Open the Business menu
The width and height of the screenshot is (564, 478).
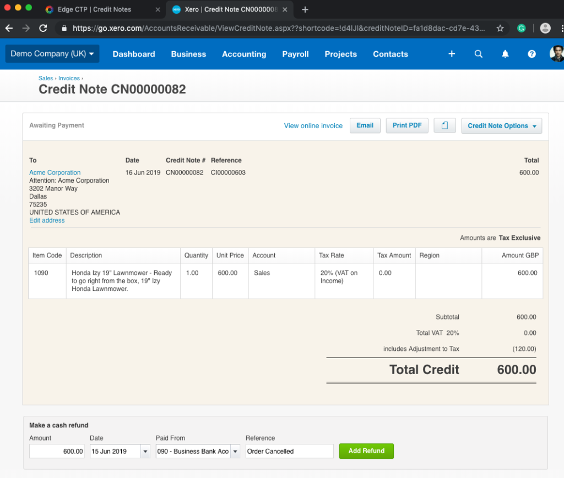click(188, 54)
